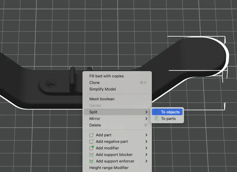Open the Split submenu
Viewport: 237px width, 172px height.
pyautogui.click(x=117, y=112)
